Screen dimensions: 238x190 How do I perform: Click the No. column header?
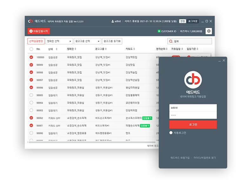click(x=38, y=49)
